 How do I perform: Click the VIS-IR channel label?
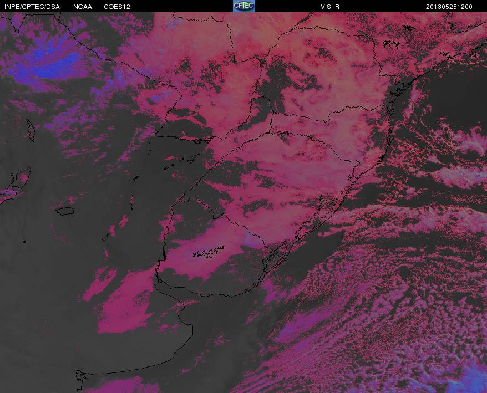pyautogui.click(x=330, y=7)
